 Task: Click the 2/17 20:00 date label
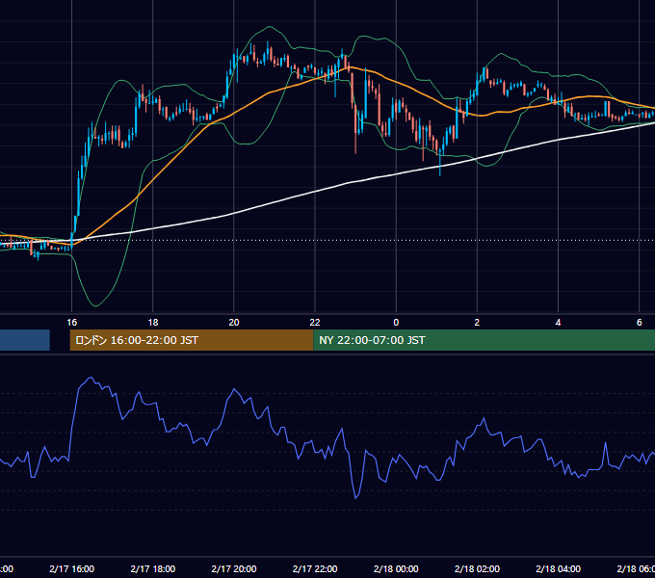pos(234,568)
